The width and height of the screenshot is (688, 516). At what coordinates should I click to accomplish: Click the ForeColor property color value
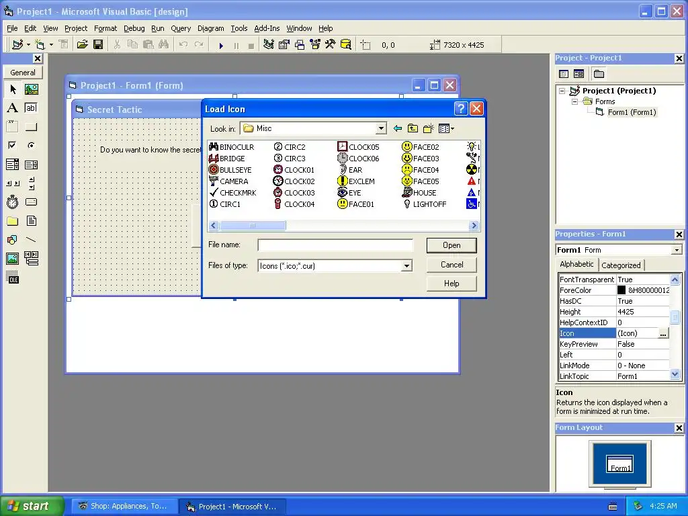[x=643, y=290]
